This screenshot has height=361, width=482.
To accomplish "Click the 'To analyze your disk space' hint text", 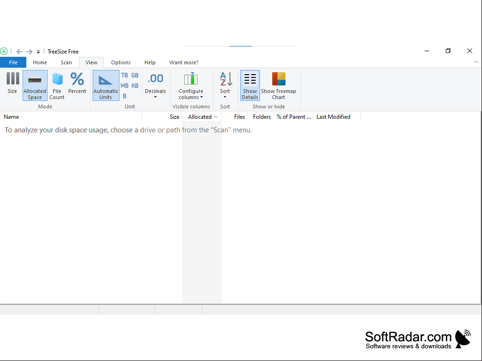I will click(128, 130).
